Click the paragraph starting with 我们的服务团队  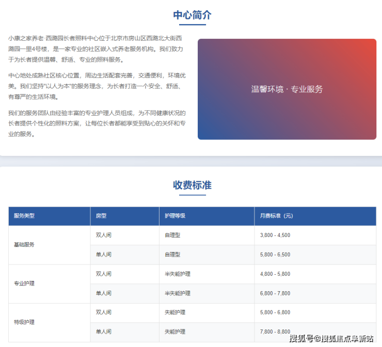[x=97, y=123]
